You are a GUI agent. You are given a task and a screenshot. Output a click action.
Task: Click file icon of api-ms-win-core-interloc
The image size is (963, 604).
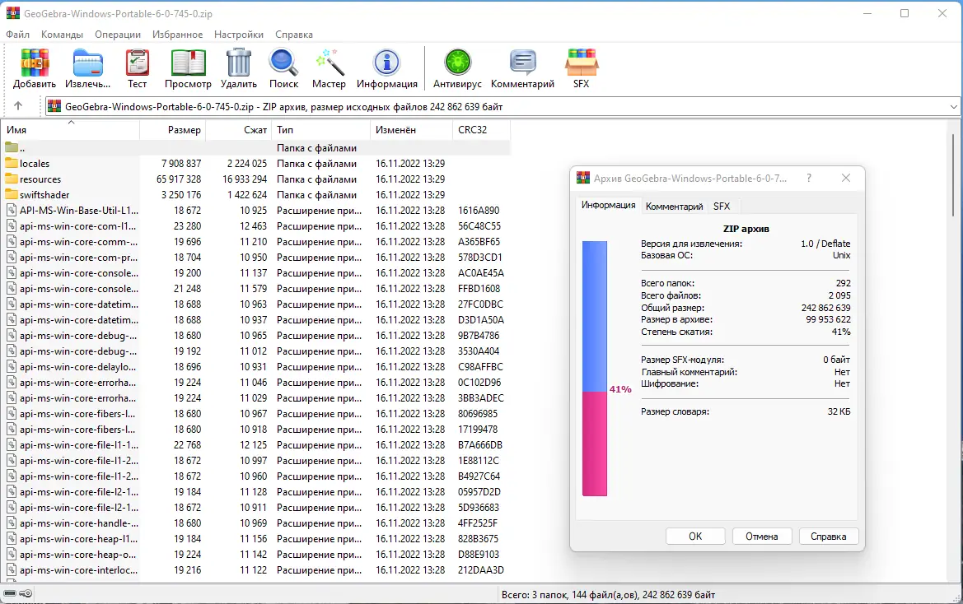click(x=11, y=569)
